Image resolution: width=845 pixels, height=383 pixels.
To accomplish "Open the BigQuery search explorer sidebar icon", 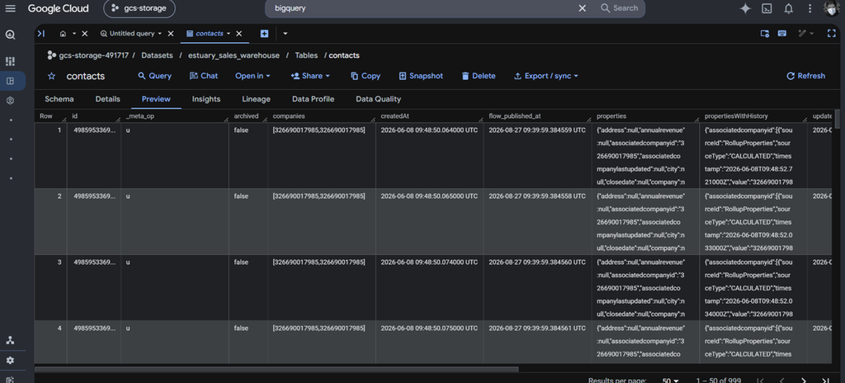I will pos(10,35).
